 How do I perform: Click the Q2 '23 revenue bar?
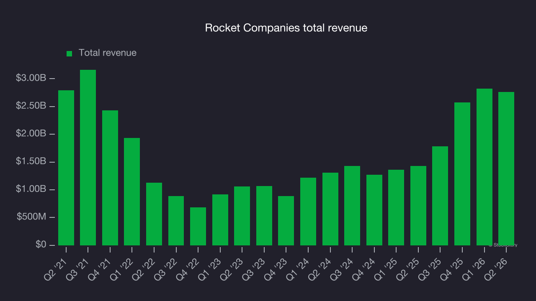click(242, 216)
